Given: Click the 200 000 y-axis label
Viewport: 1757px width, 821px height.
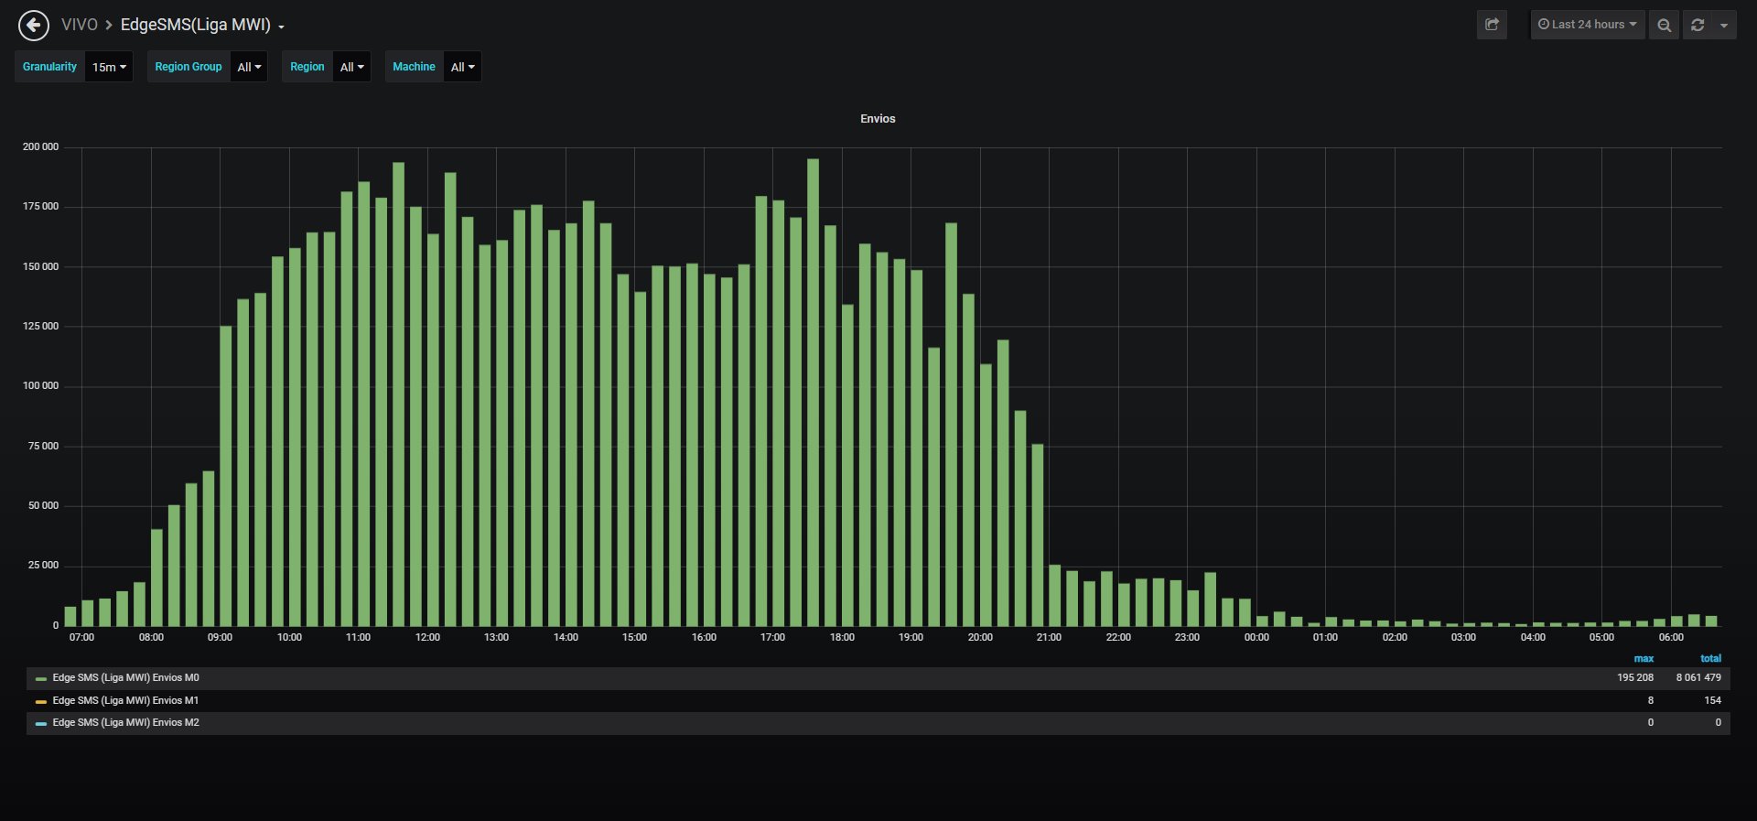Looking at the screenshot, I should pos(40,147).
